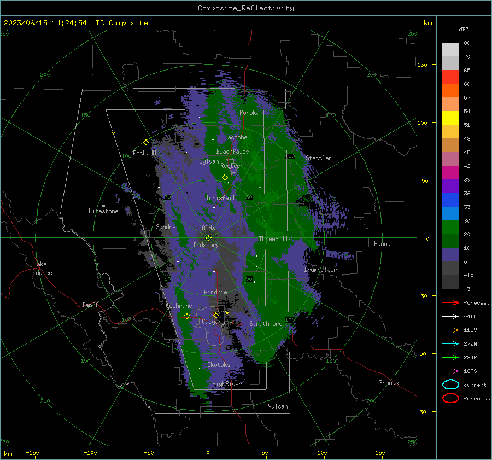492x460 pixels.
Task: Click the Cochrane label
Action: 179,306
